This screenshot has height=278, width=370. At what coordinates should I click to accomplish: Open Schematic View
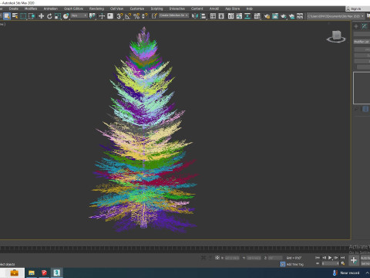pos(247,16)
